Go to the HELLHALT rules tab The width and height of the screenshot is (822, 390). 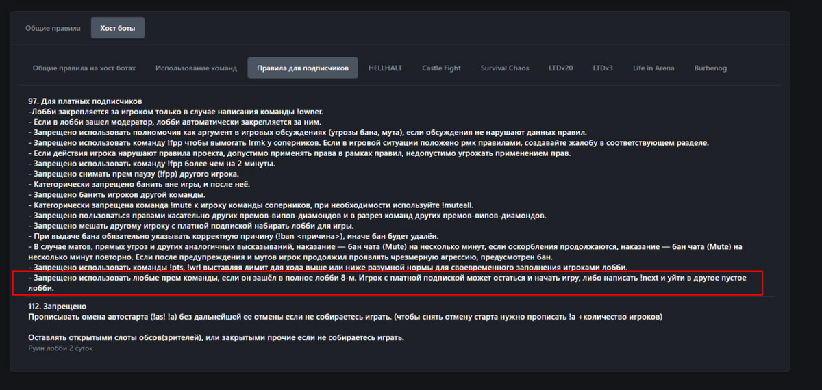[385, 68]
